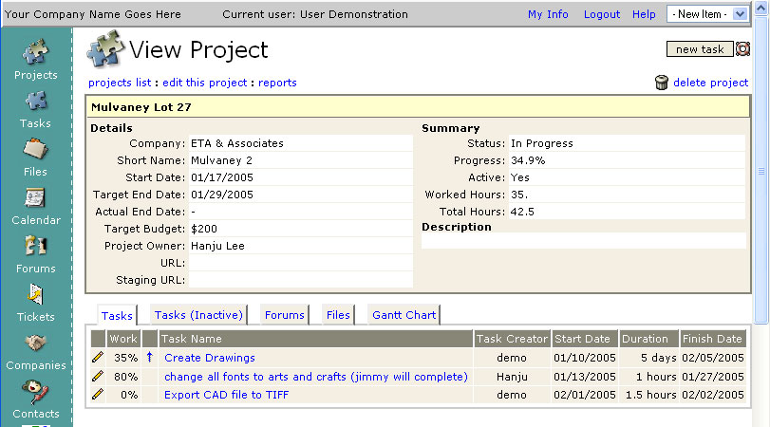
Task: Click the new task button
Action: click(700, 49)
